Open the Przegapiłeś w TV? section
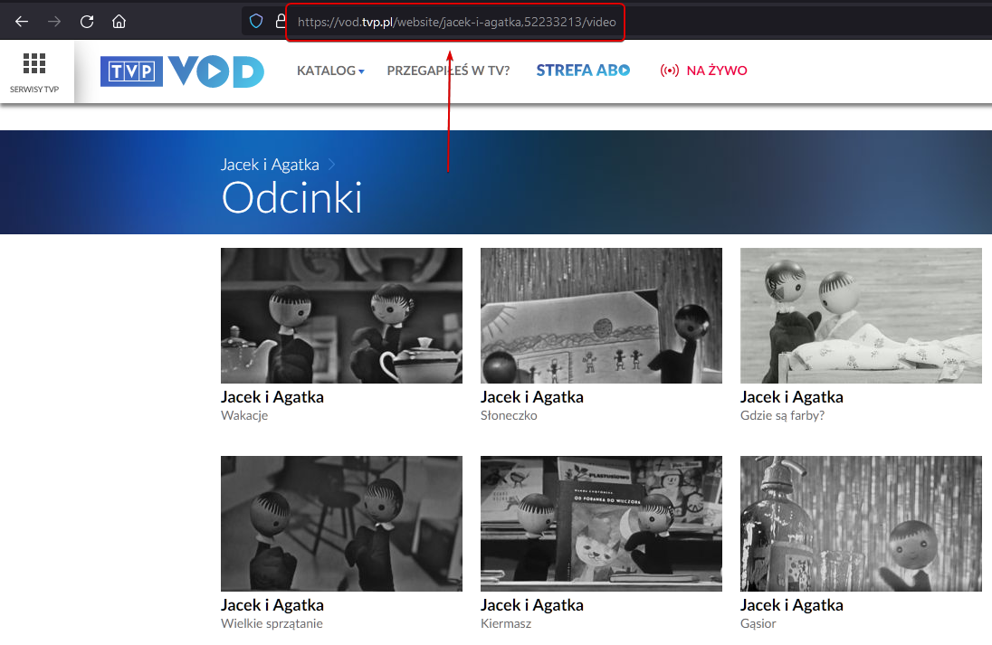This screenshot has height=645, width=992. 448,71
